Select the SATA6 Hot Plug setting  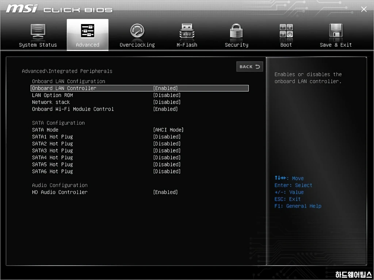coord(53,171)
